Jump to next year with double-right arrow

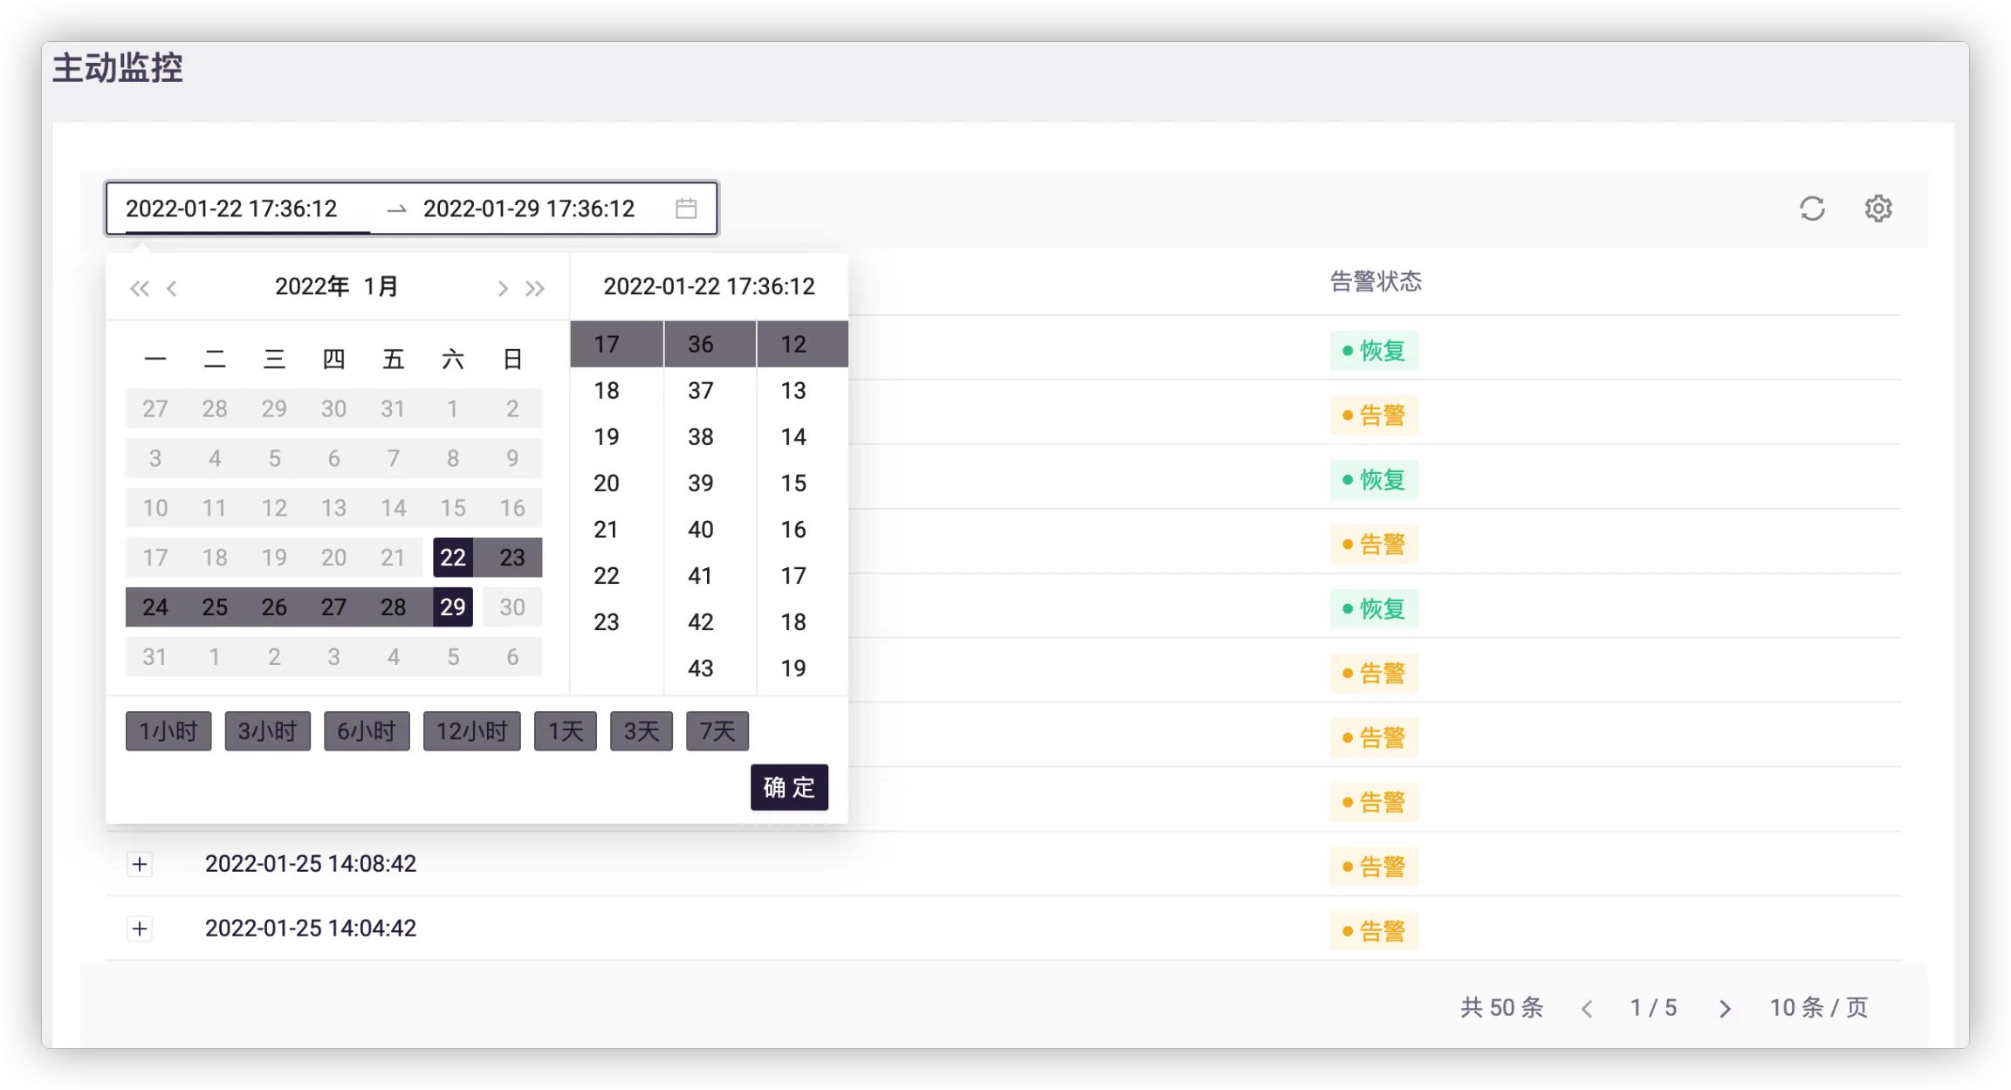coord(535,288)
